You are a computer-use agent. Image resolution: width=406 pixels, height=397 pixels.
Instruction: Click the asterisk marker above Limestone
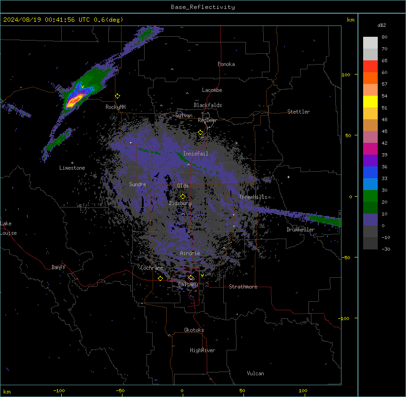[x=72, y=163]
